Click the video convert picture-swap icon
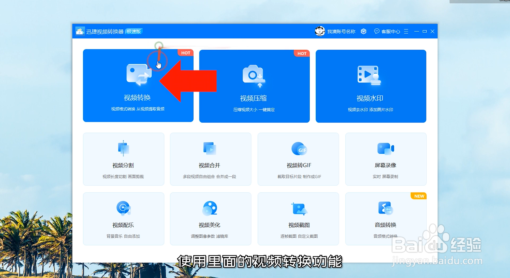The height and width of the screenshot is (278, 510). 139,75
